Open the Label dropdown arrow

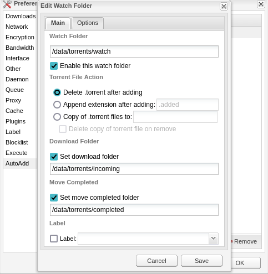(214, 239)
